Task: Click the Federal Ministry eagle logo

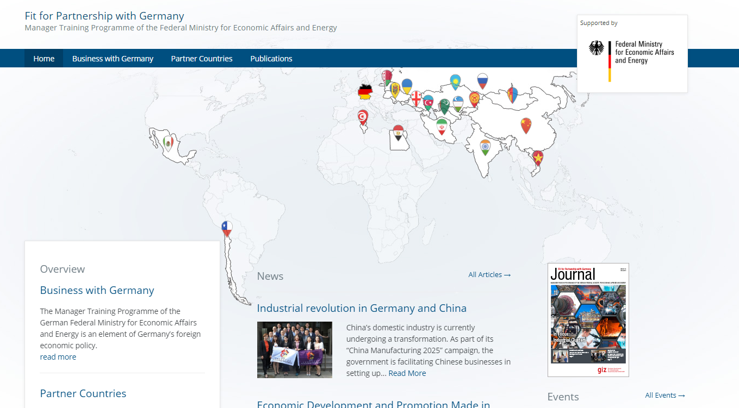Action: (597, 48)
